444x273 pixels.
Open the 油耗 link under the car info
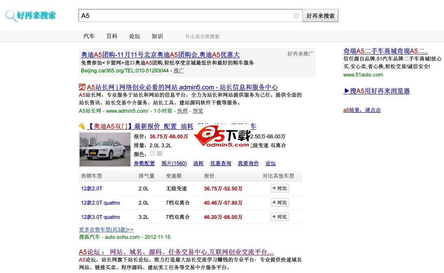(198, 163)
